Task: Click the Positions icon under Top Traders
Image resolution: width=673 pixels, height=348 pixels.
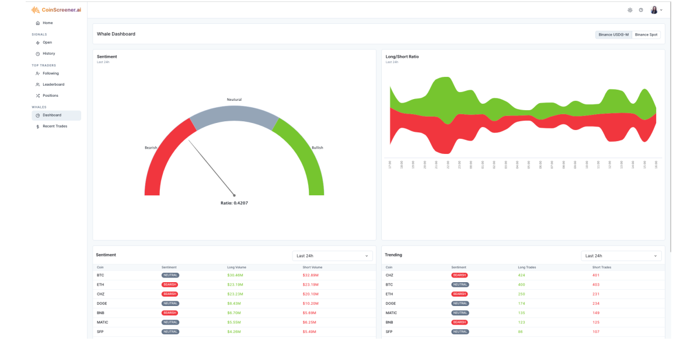Action: [x=38, y=96]
